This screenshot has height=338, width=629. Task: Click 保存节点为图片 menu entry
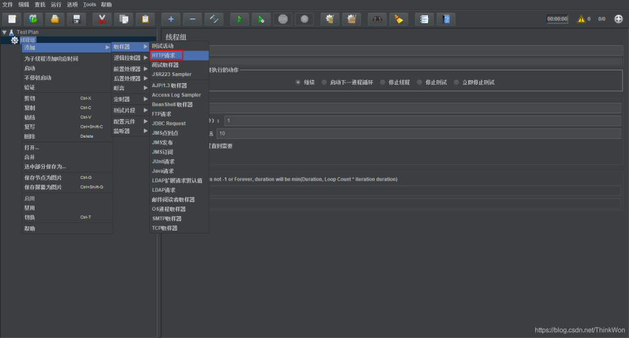[x=67, y=178]
